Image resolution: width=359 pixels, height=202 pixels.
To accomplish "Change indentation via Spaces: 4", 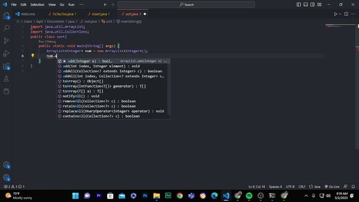I will point(275,187).
